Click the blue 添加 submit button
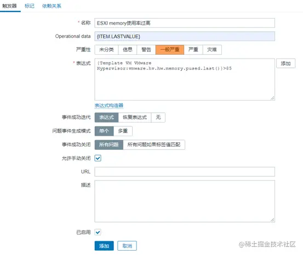This screenshot has width=303, height=255. pyautogui.click(x=104, y=246)
